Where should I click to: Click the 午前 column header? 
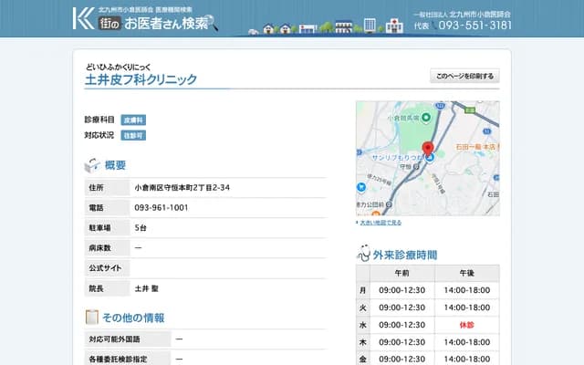pos(401,273)
